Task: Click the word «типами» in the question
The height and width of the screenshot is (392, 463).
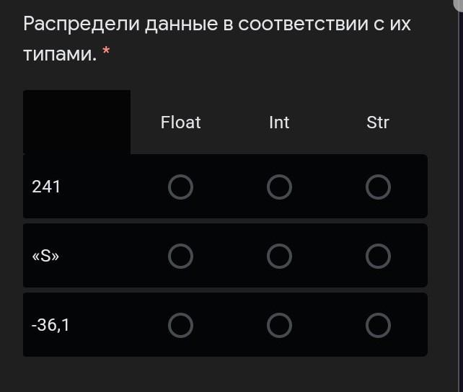Action: [x=59, y=55]
